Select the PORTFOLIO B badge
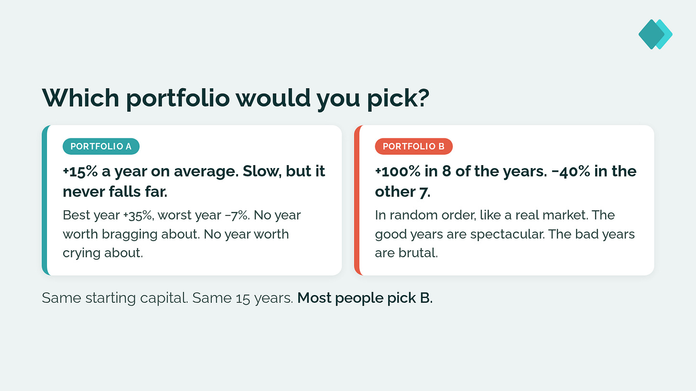The width and height of the screenshot is (696, 391). click(413, 147)
